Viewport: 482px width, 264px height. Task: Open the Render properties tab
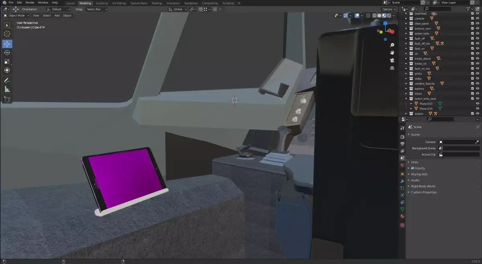402,137
